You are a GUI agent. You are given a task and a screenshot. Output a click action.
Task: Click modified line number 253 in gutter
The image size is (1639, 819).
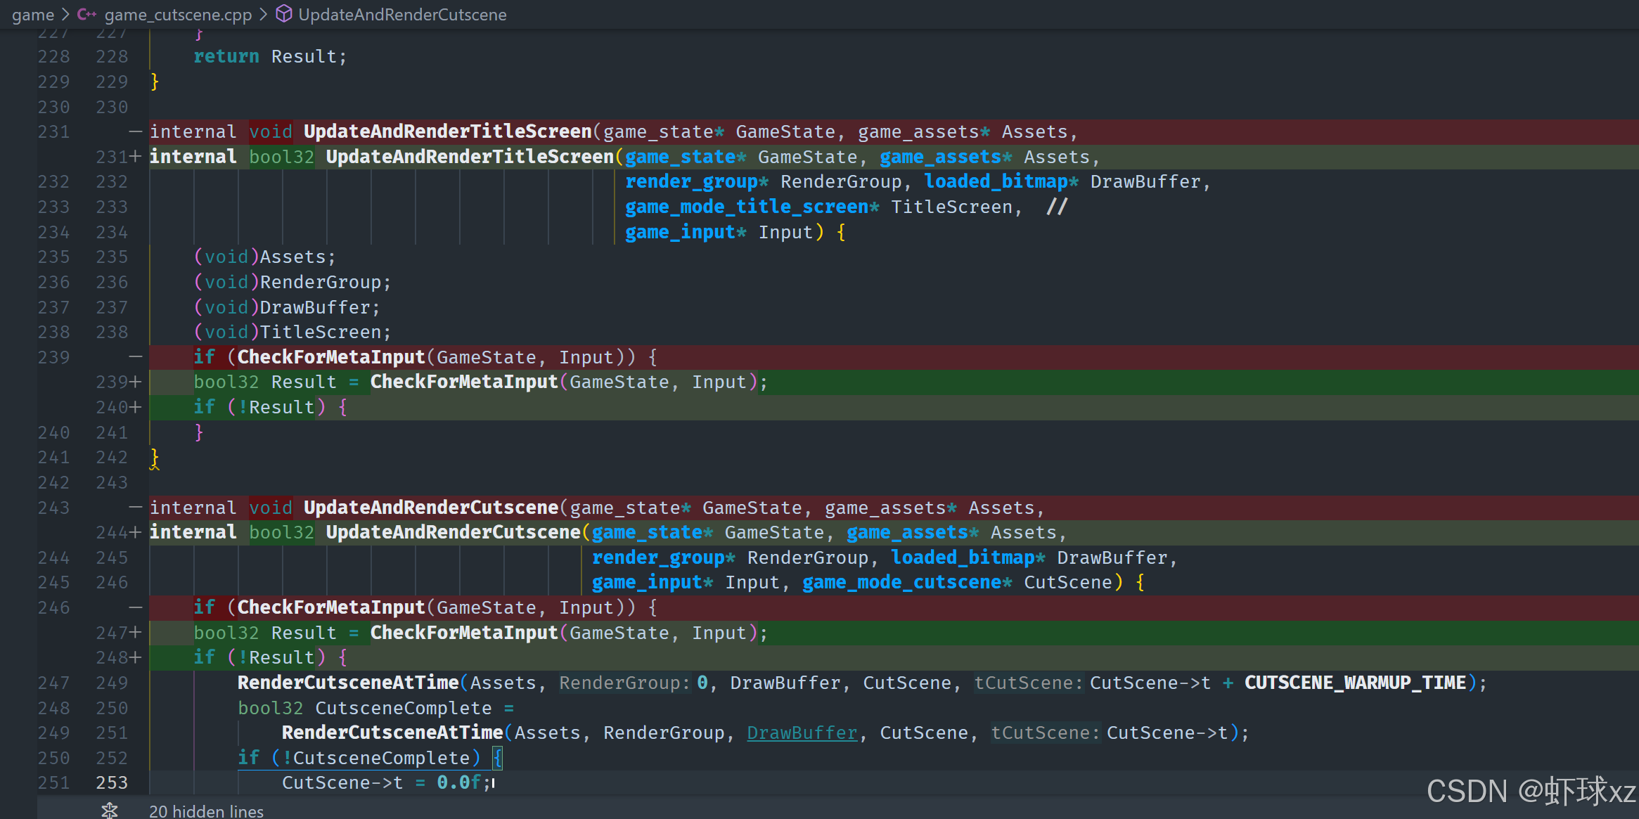coord(112,782)
